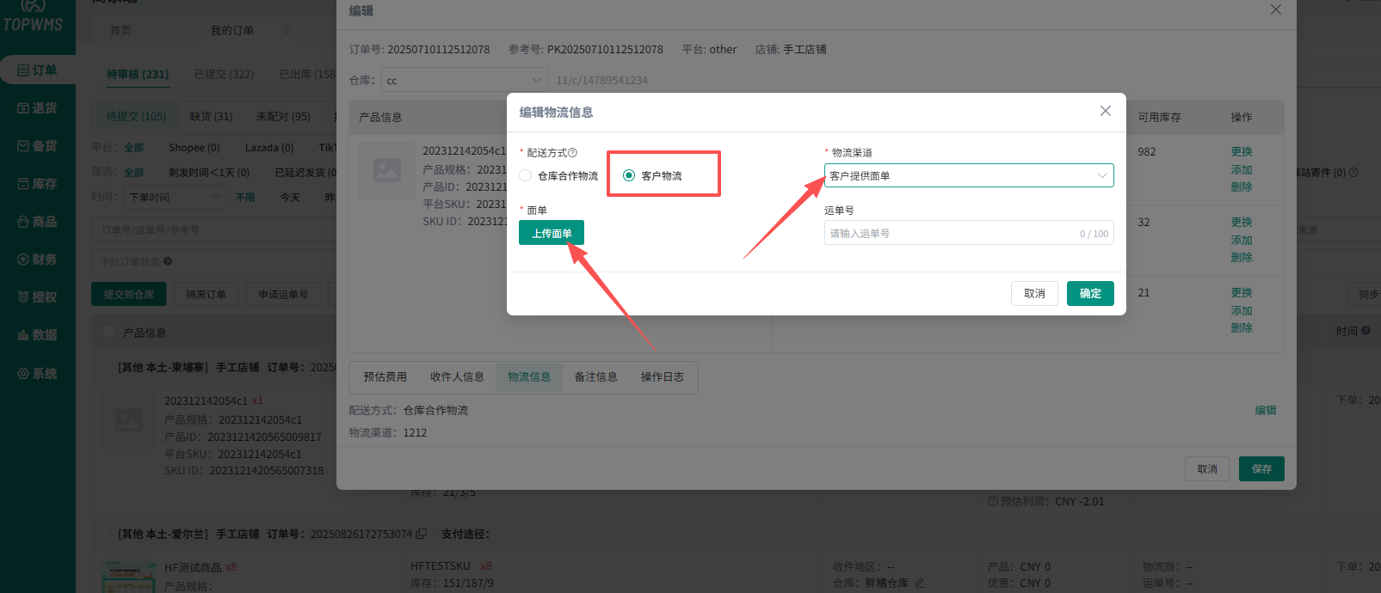Click the help icon next to 配送方式

point(573,152)
